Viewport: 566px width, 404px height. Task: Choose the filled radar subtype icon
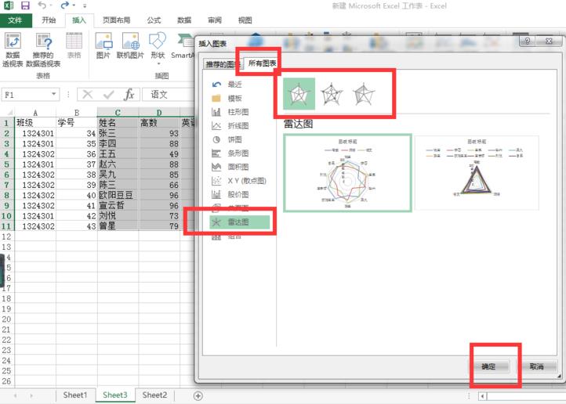coord(364,94)
